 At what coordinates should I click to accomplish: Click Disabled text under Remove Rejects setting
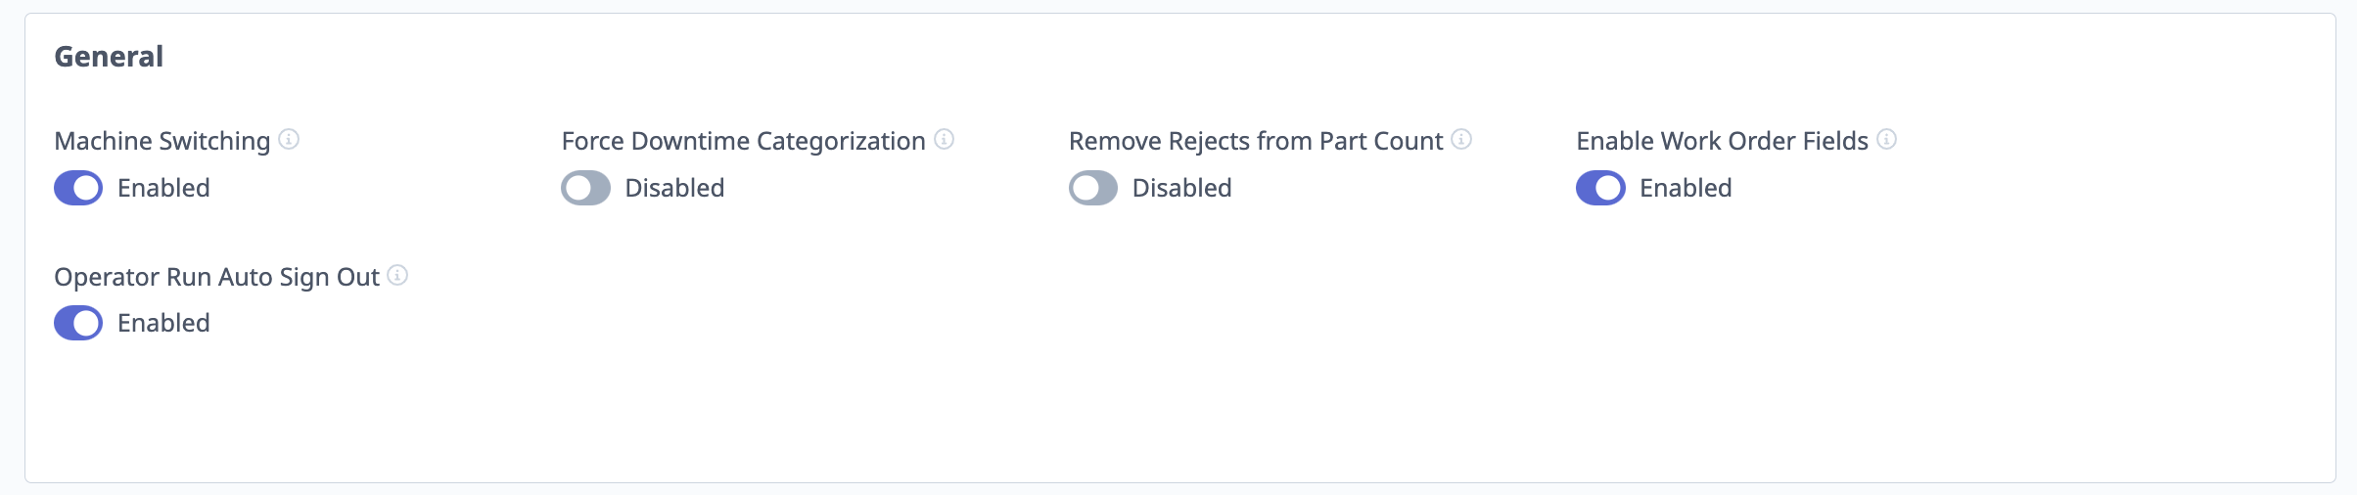(x=1182, y=188)
